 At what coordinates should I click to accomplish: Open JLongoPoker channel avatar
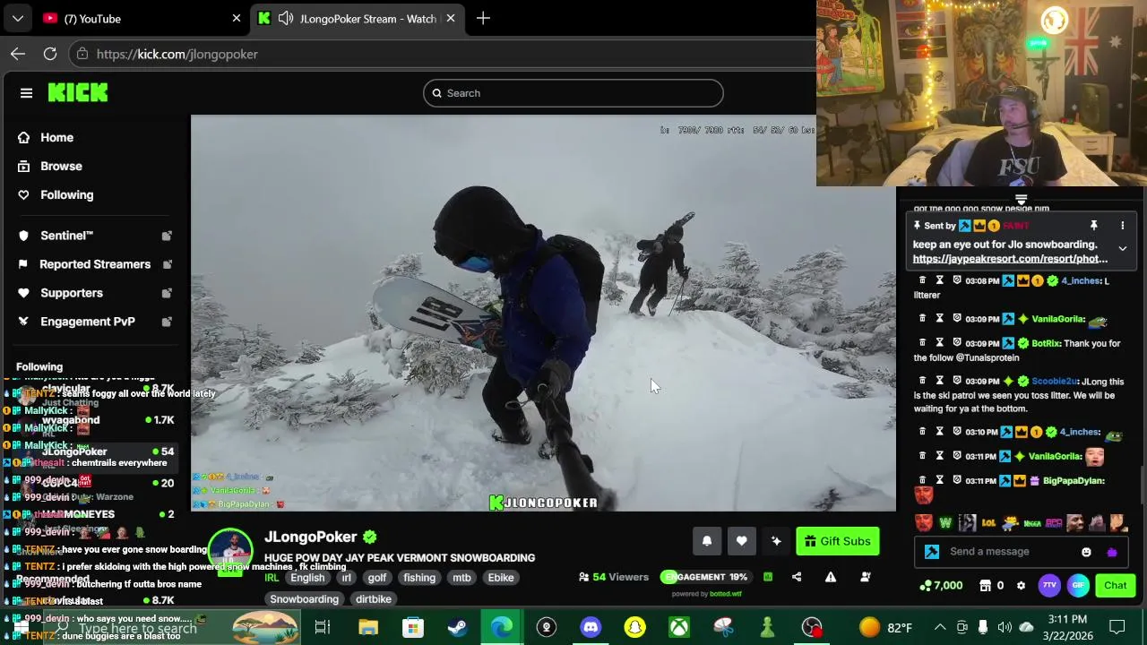(x=230, y=551)
